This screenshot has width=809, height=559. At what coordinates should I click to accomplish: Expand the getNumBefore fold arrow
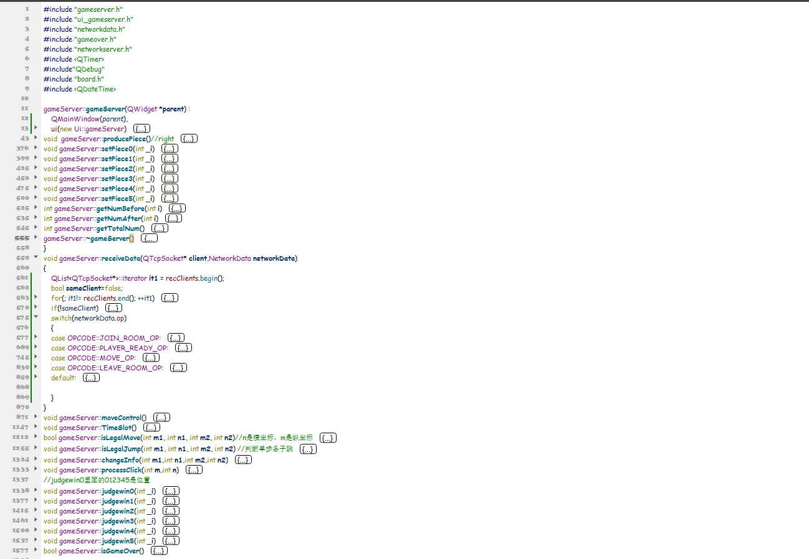tap(36, 208)
